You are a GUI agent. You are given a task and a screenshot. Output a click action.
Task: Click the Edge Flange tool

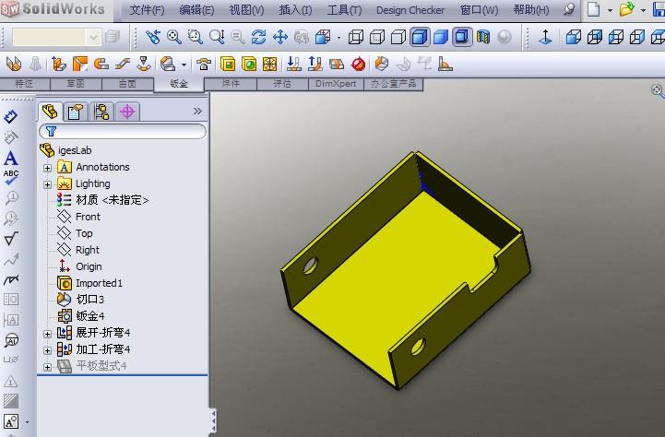(x=59, y=64)
